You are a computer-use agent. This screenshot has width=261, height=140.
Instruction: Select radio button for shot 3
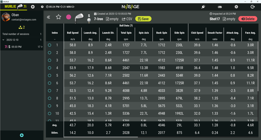49,60
